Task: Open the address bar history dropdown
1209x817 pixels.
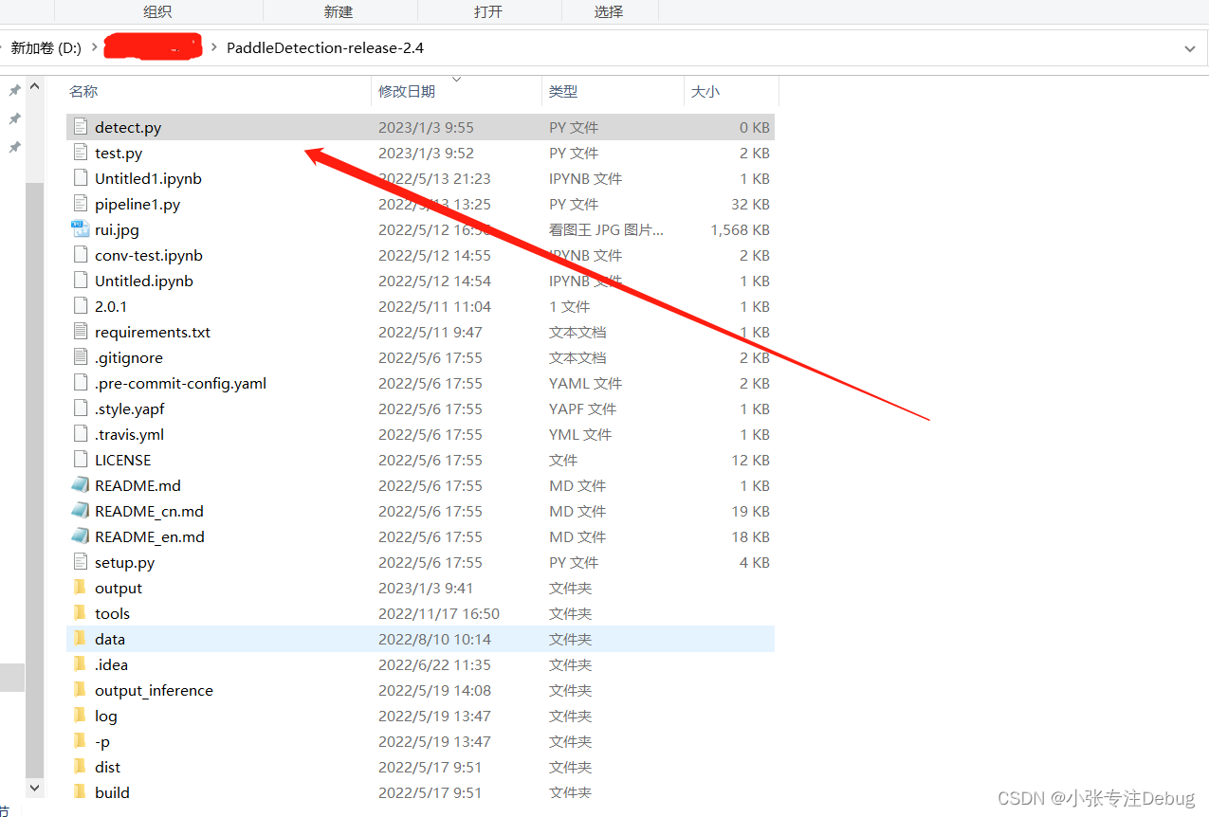Action: pyautogui.click(x=1192, y=47)
